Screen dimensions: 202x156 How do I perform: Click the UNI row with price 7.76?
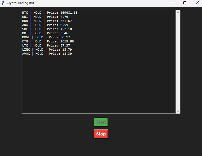pyautogui.click(x=45, y=17)
